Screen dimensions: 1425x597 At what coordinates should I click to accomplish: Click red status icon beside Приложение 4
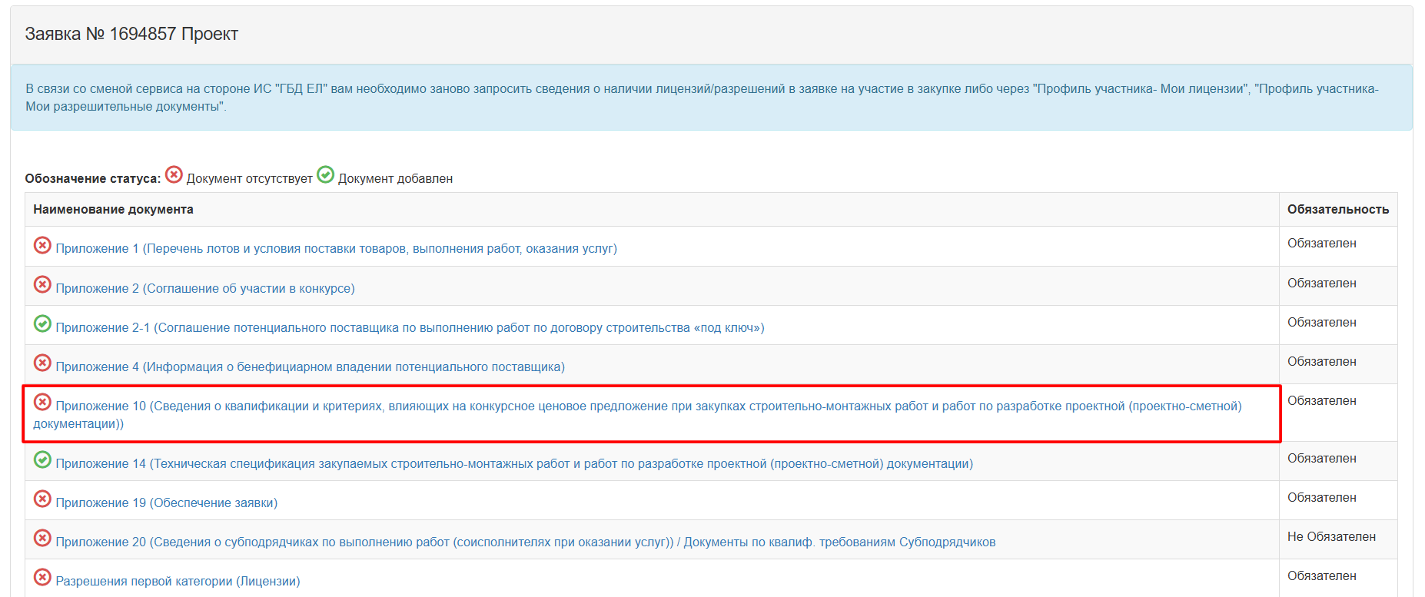(x=42, y=363)
